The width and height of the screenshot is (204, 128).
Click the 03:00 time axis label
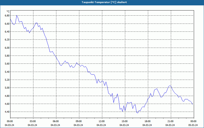pos(33,121)
